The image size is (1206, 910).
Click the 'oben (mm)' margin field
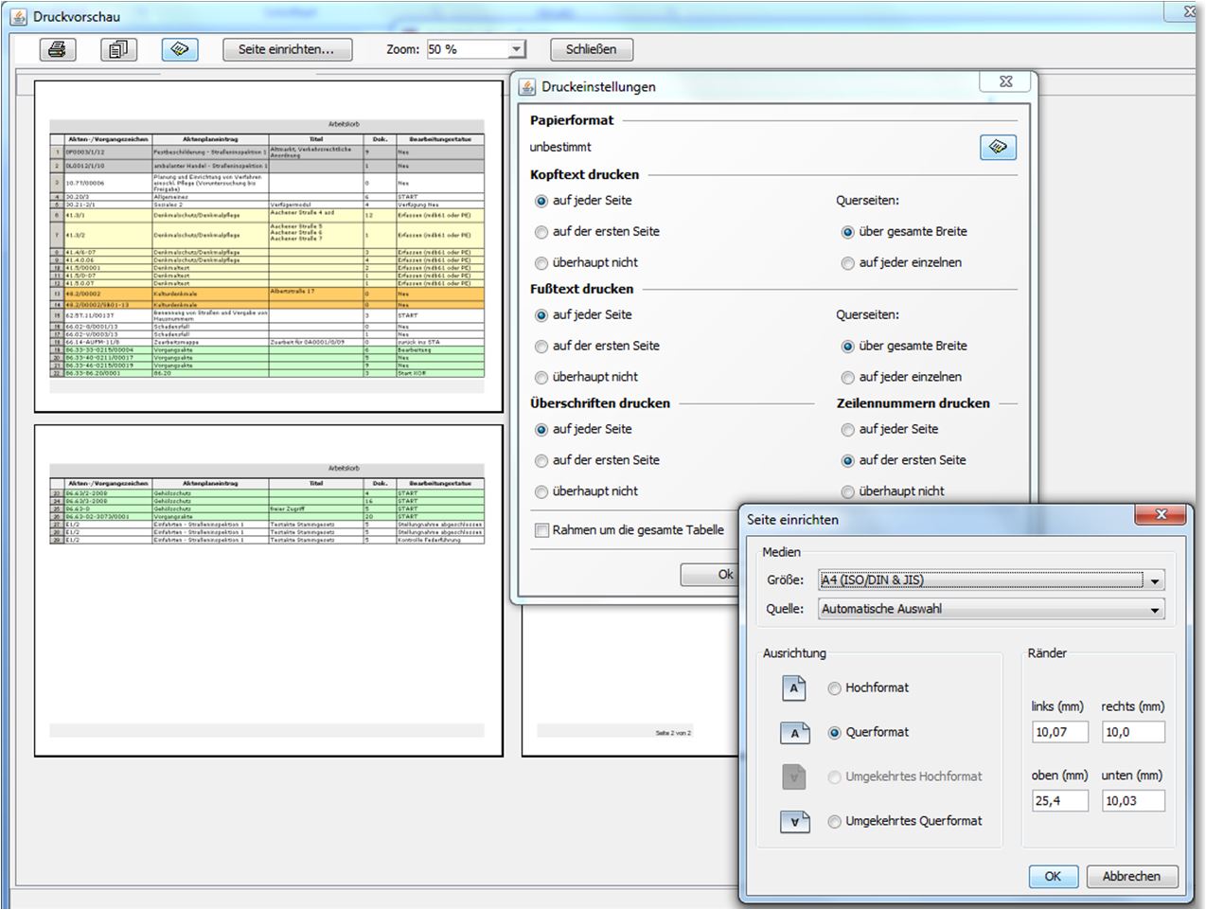[1060, 801]
